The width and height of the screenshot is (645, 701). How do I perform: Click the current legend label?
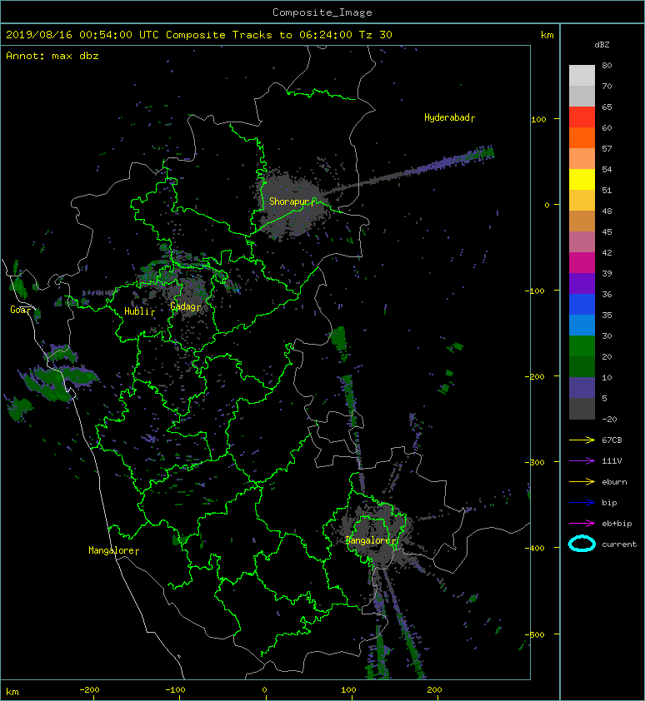coord(619,544)
